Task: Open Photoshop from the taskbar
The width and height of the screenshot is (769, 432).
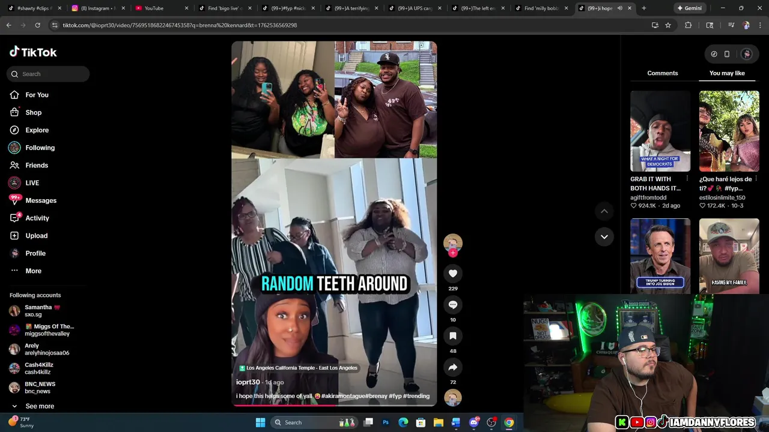Action: click(386, 422)
